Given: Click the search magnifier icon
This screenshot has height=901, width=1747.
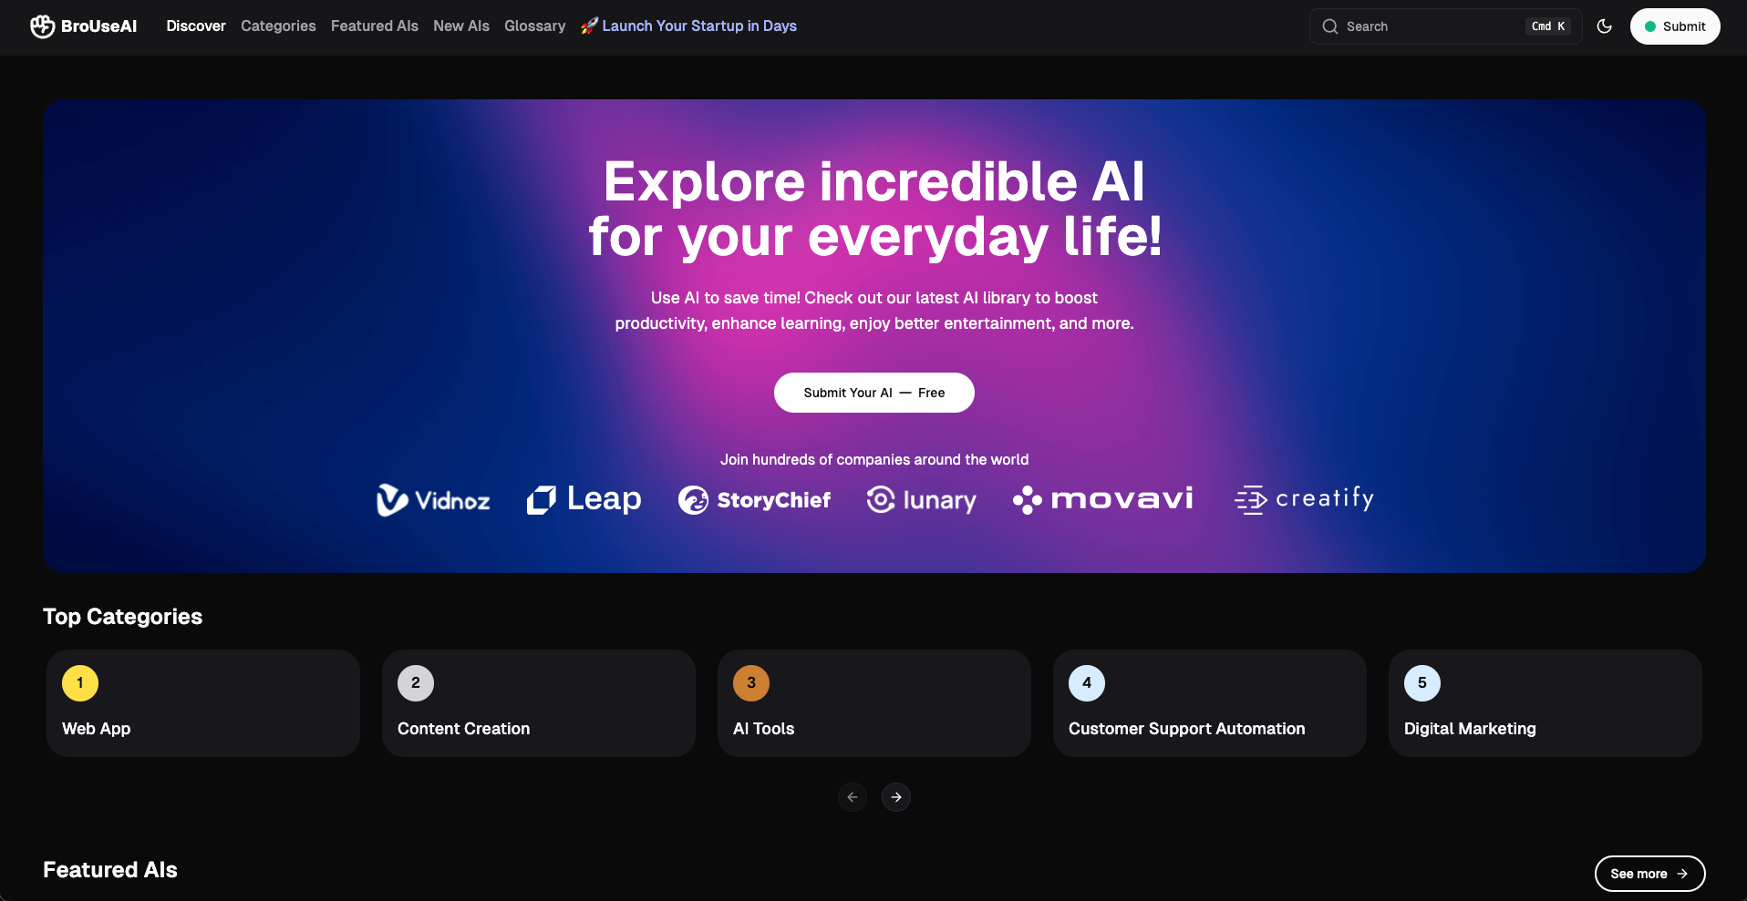Looking at the screenshot, I should pos(1330,26).
